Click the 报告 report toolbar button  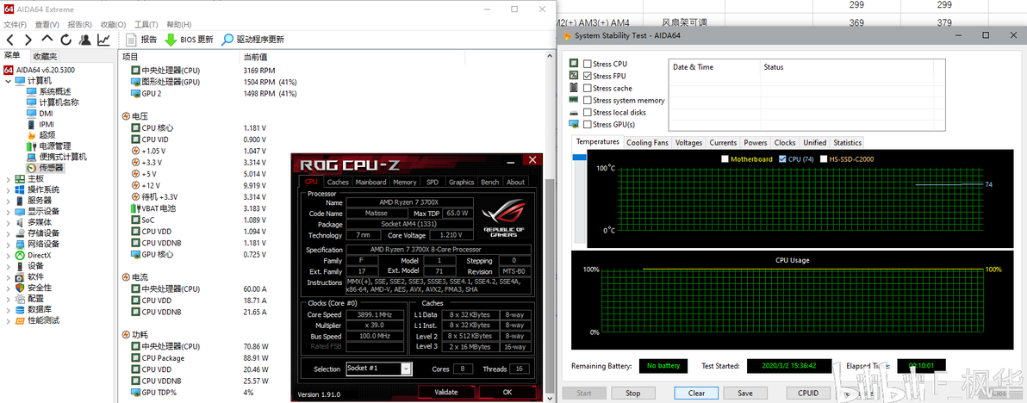(140, 40)
